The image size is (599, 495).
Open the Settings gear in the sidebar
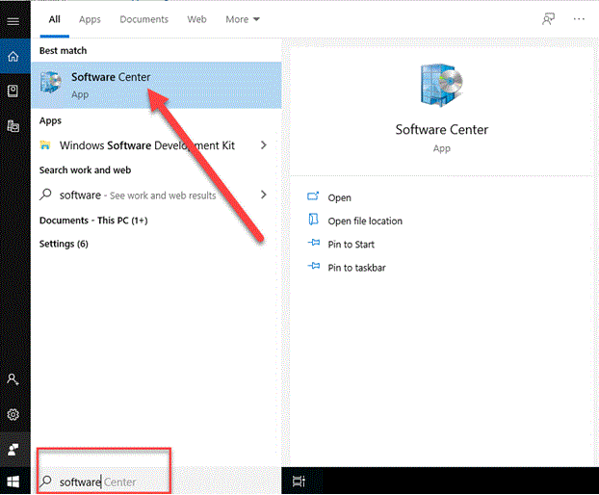(13, 414)
